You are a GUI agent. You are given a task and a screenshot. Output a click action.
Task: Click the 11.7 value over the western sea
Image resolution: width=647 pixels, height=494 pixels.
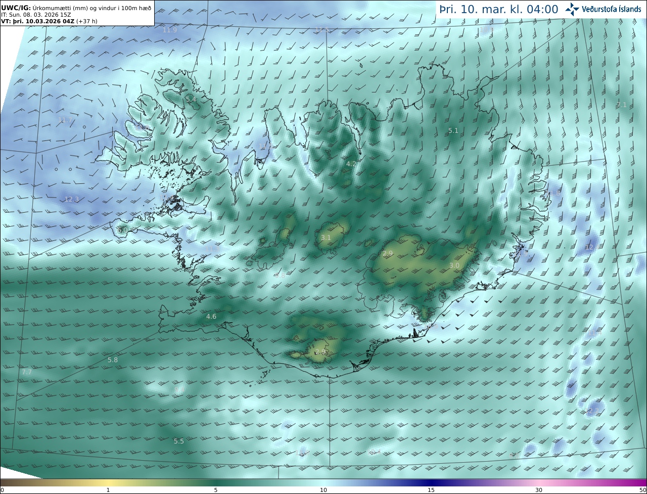(x=64, y=120)
